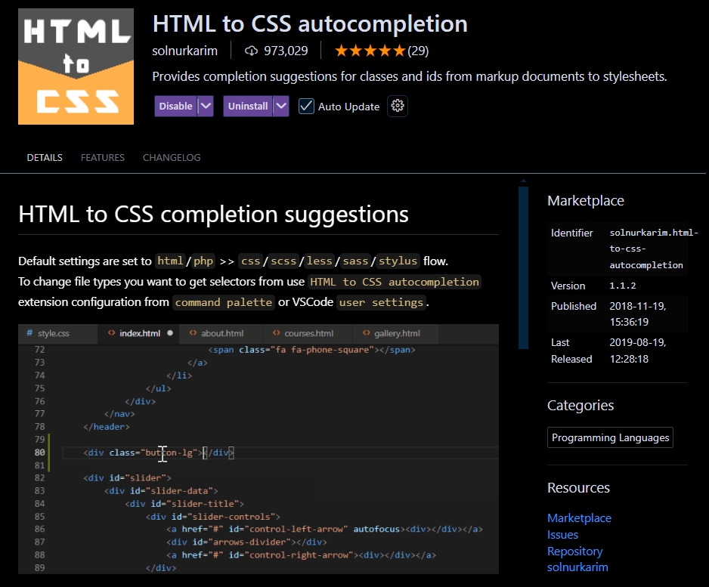This screenshot has height=587, width=709.
Task: Click the 'php' code text
Action: [203, 261]
